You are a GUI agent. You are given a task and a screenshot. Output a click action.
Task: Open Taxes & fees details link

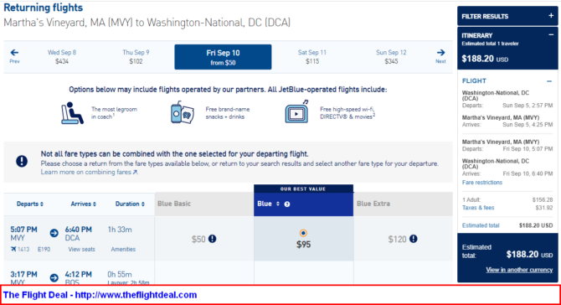click(478, 208)
